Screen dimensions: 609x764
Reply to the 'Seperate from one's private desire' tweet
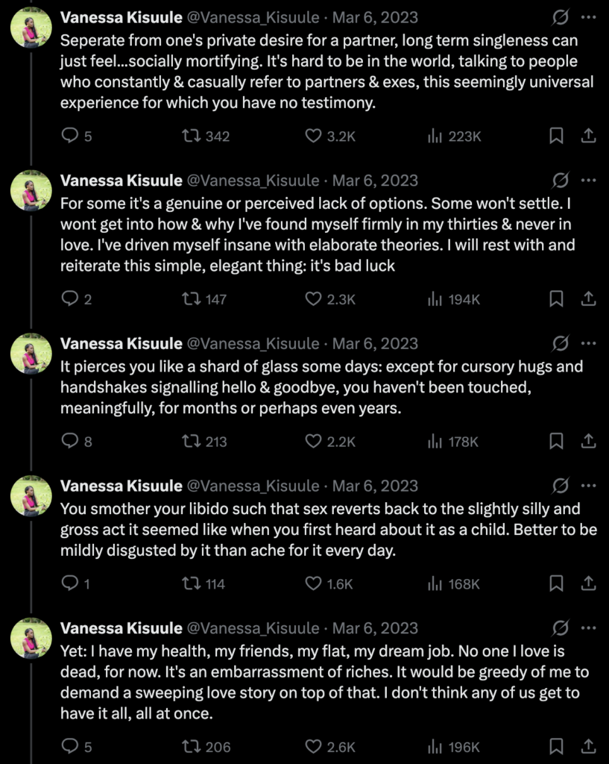pyautogui.click(x=69, y=136)
